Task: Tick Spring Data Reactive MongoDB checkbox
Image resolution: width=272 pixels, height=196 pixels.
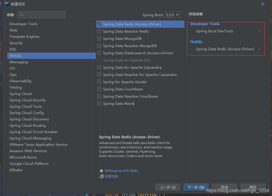Action: [x=99, y=46]
